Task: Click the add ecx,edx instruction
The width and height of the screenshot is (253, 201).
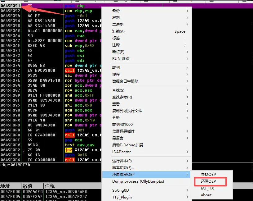Action: point(78,110)
